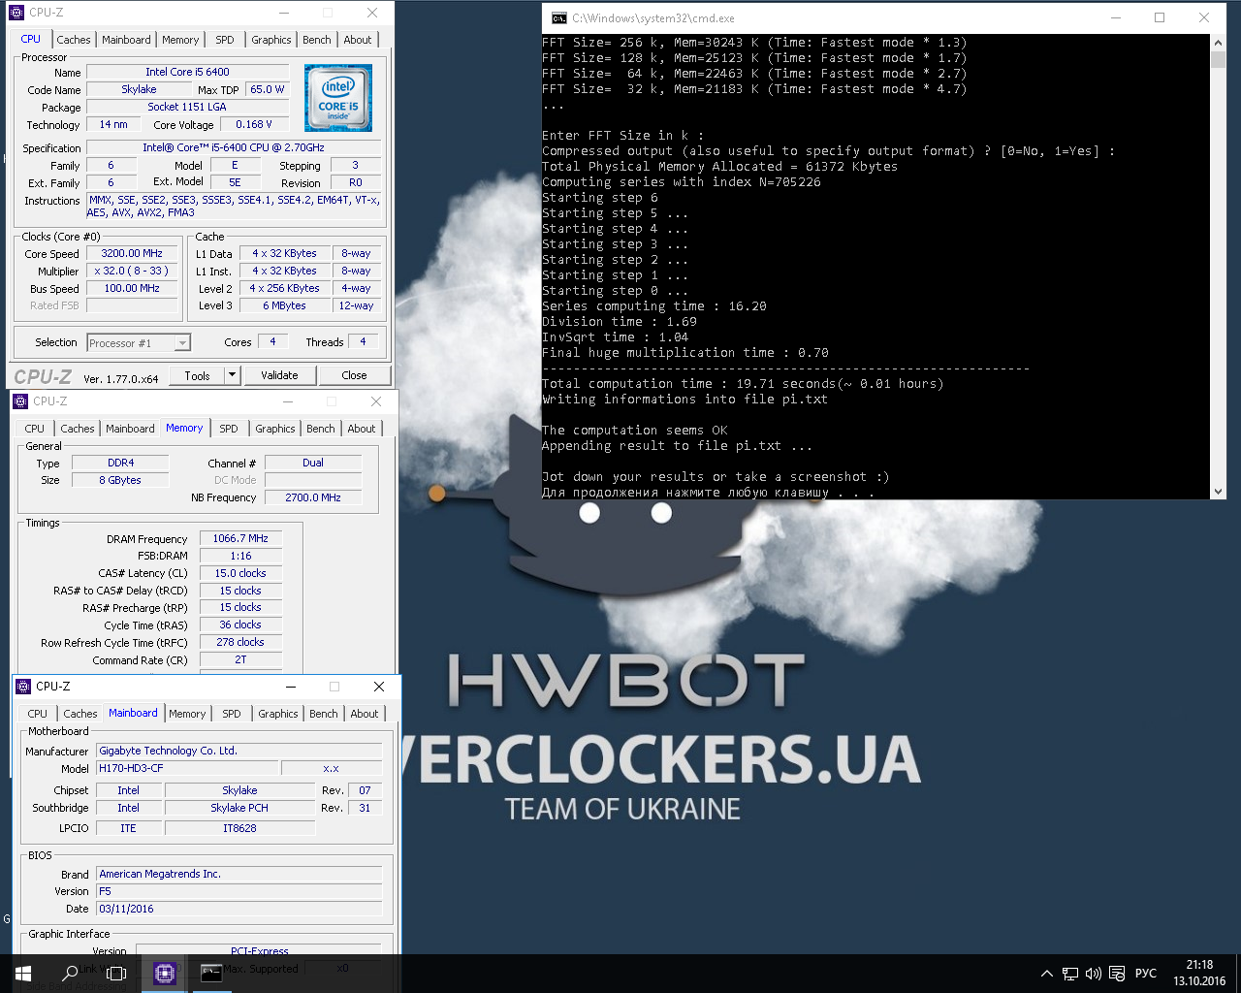Click the tRFC 278 clocks value
Screen dimensions: 1241x993
point(240,642)
